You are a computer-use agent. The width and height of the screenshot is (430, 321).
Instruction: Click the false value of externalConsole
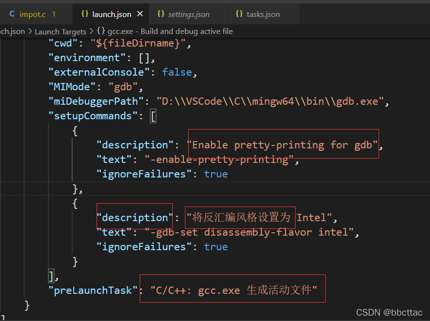coord(177,72)
